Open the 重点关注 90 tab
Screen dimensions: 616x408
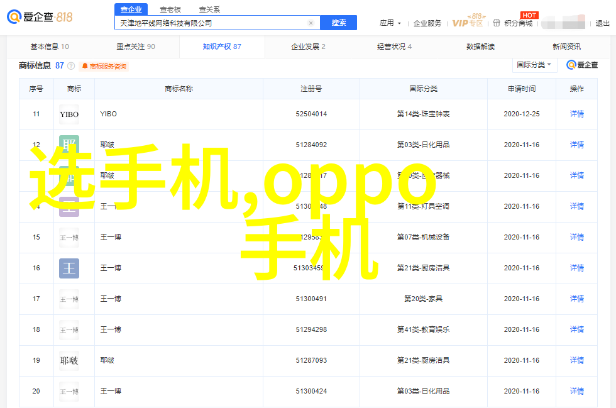coord(136,47)
